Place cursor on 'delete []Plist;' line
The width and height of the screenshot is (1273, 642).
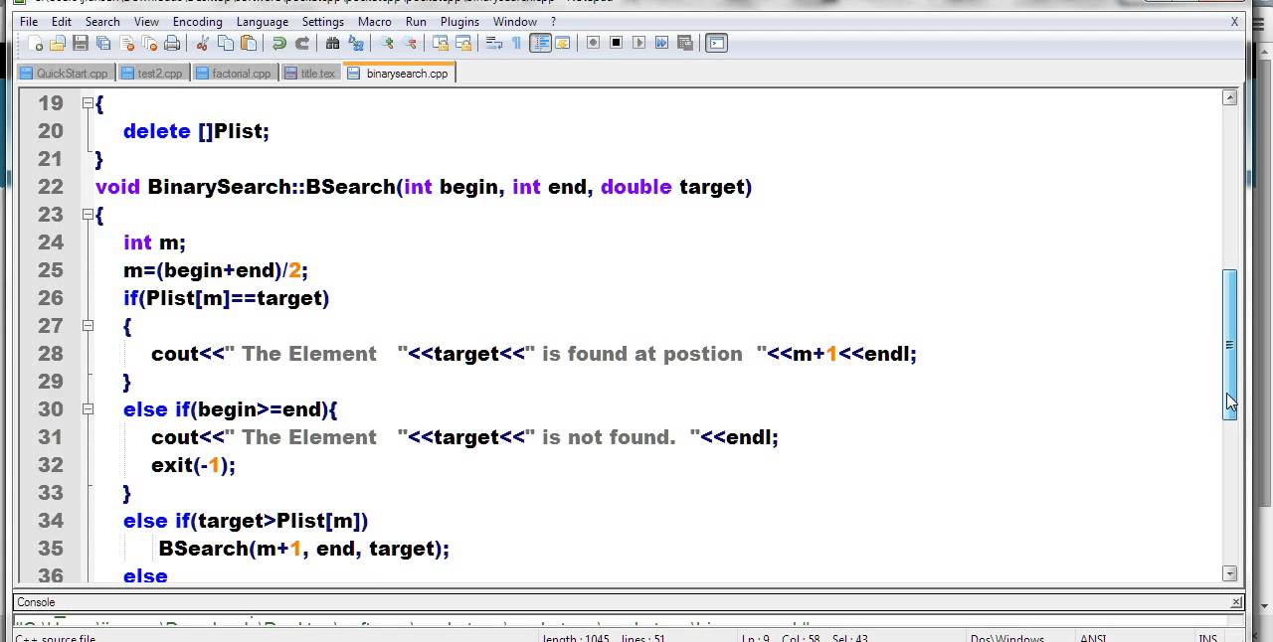(196, 130)
